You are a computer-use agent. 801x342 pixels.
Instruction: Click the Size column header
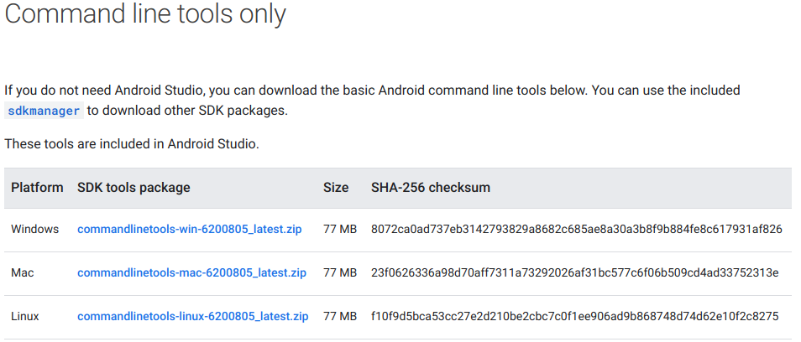coord(336,188)
